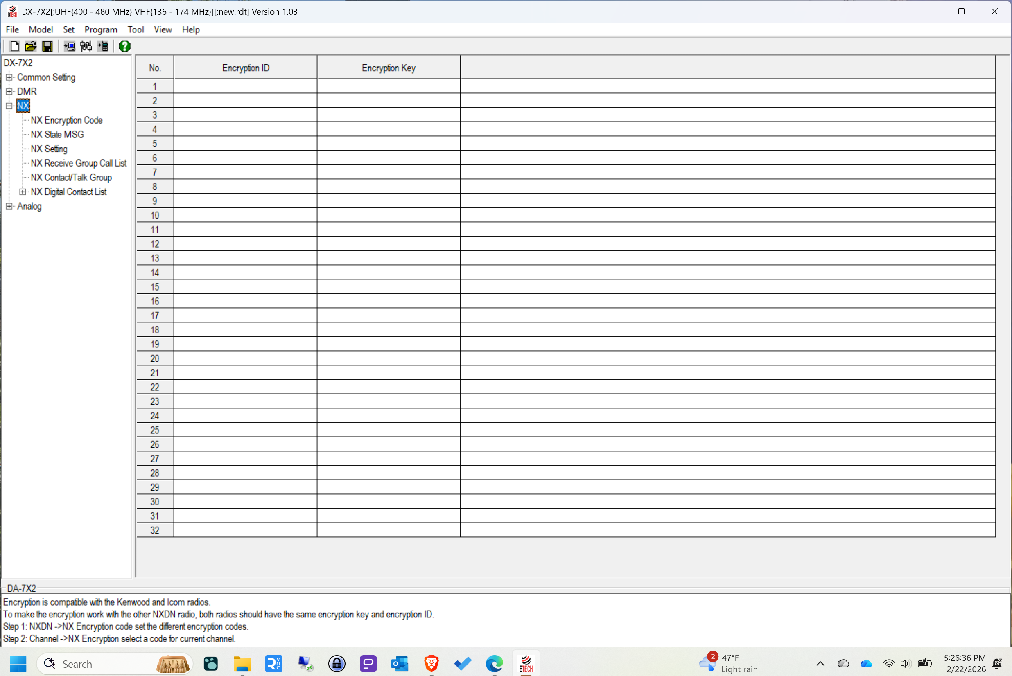The width and height of the screenshot is (1012, 676).
Task: Expand the DMR tree node
Action: (9, 91)
